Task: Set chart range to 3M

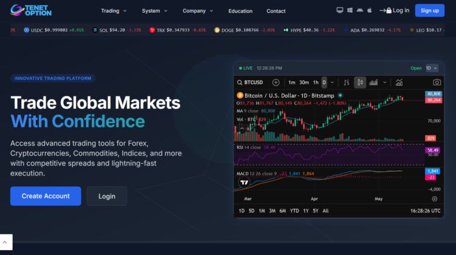Action: pos(272,211)
